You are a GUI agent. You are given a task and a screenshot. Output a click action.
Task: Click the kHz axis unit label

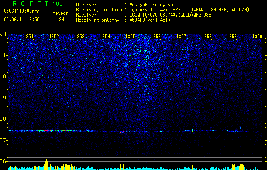[4, 34]
